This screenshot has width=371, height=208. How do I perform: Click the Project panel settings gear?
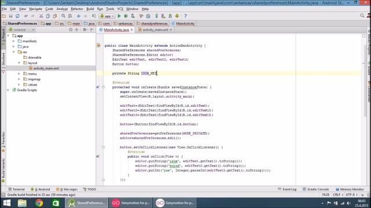coord(85,29)
